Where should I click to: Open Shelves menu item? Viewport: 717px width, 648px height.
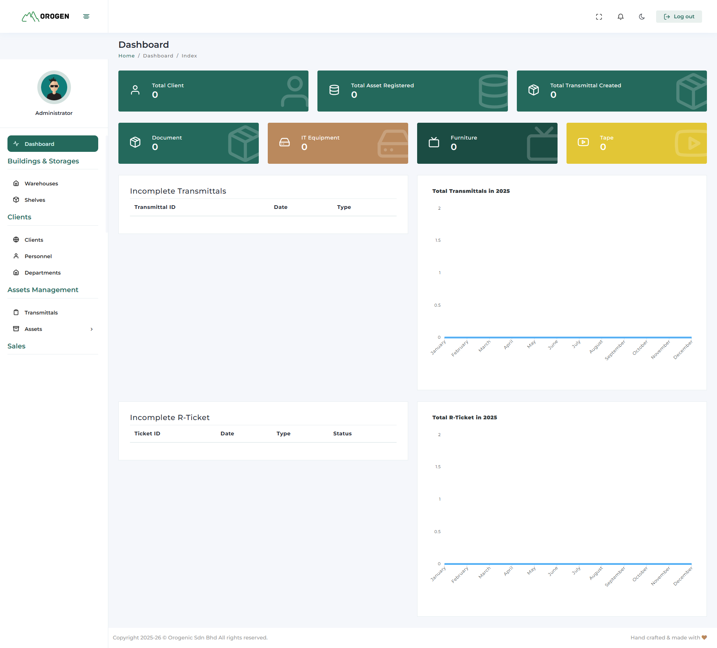point(35,200)
